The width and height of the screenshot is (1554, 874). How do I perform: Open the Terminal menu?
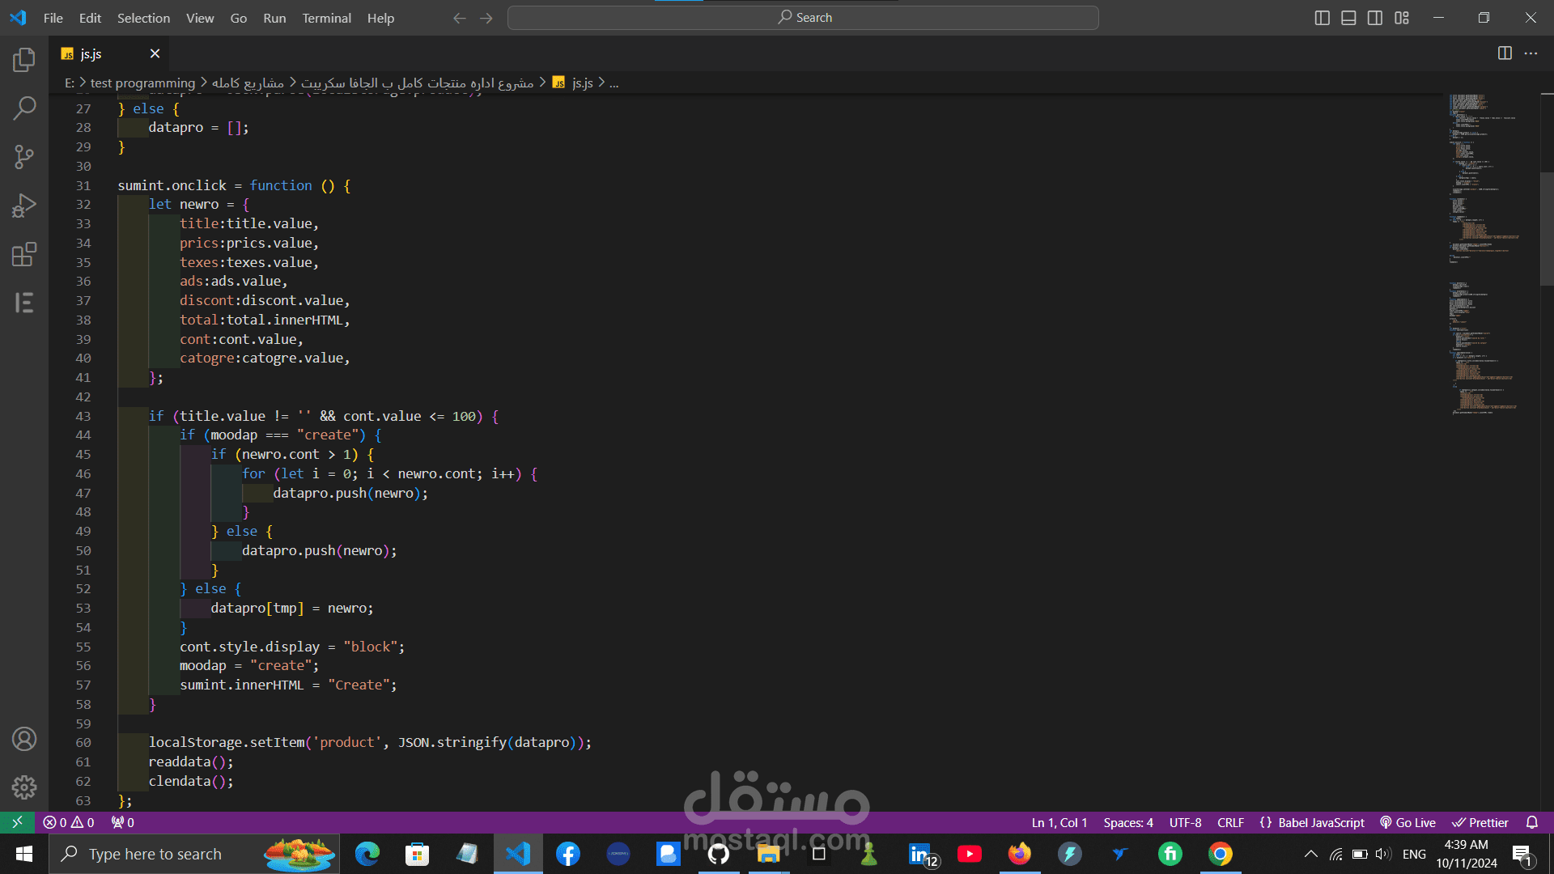(x=326, y=18)
